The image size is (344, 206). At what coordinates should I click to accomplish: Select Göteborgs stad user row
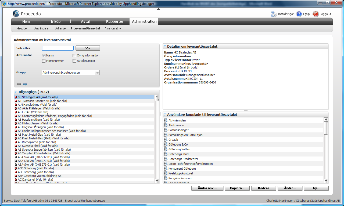coord(243,154)
